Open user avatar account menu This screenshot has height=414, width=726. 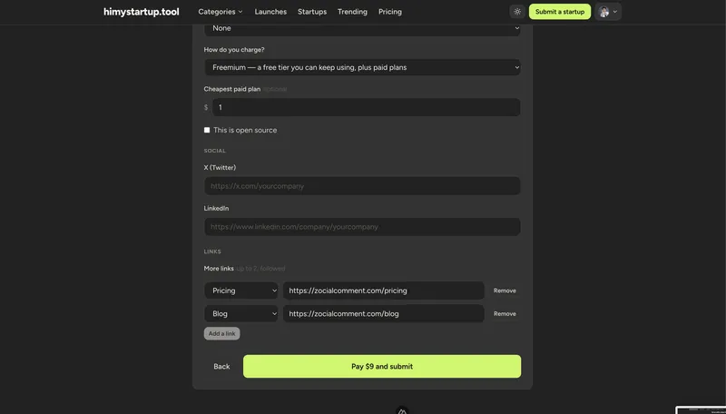[x=608, y=12]
